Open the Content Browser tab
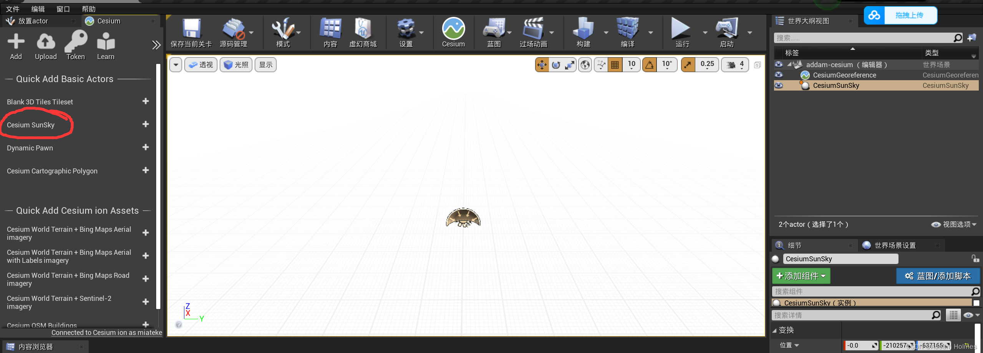Viewport: 983px width, 353px height. click(45, 347)
